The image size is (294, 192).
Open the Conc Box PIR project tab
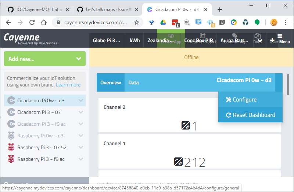(198, 40)
